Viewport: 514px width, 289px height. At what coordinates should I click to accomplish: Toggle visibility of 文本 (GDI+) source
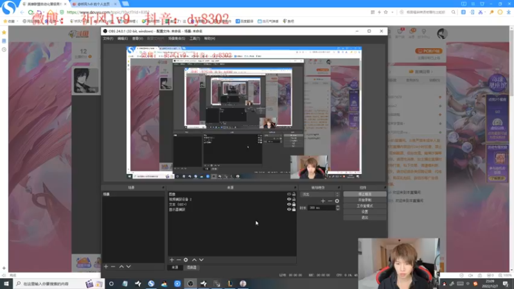[289, 204]
